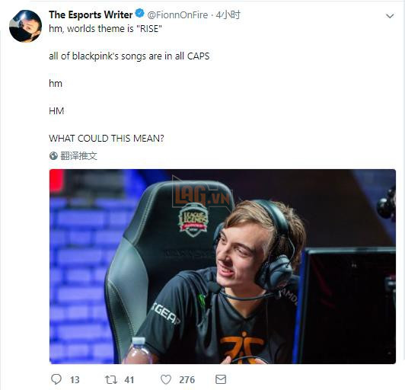Click the retweet count 41

pos(129,379)
